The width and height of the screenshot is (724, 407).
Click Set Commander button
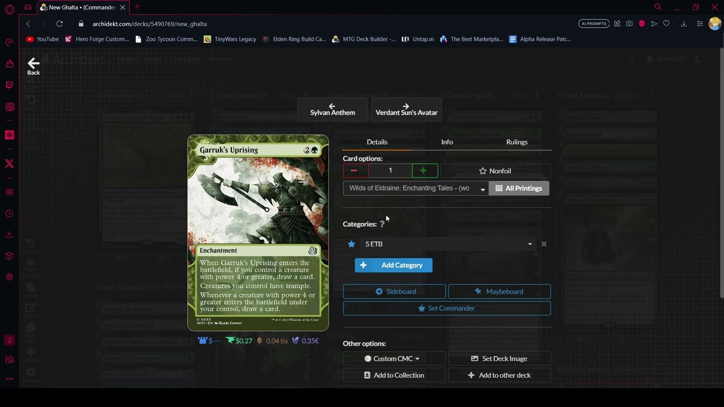click(447, 308)
